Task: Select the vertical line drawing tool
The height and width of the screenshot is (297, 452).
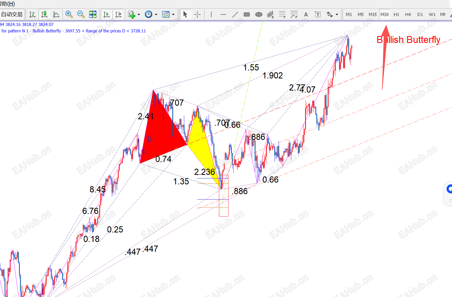Action: 211,14
